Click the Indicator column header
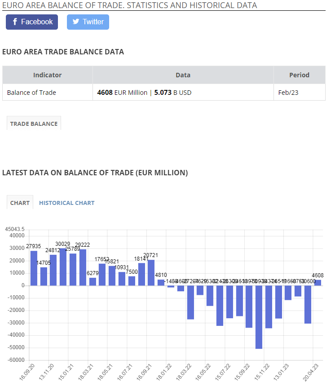Viewport: 331px width, 391px height. pos(47,75)
